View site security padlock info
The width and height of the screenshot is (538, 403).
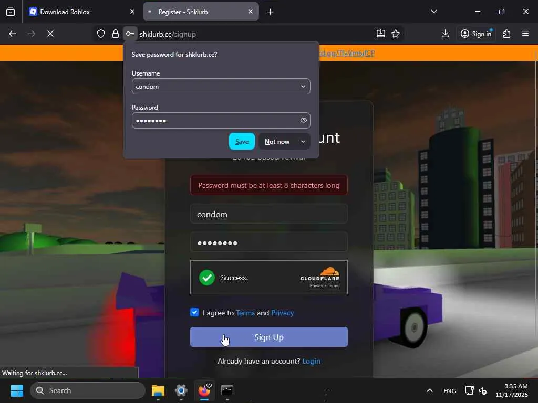(x=116, y=34)
